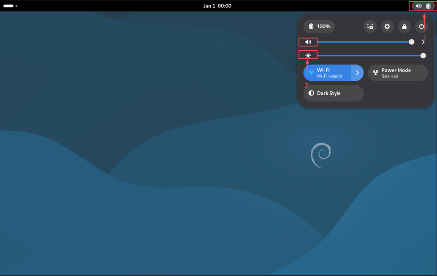Open the power off menu icon

coord(421,27)
